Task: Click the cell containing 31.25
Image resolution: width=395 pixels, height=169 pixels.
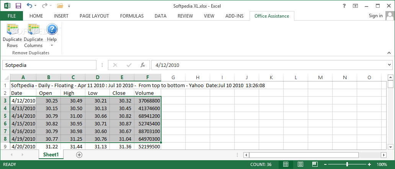Action: (x=73, y=138)
